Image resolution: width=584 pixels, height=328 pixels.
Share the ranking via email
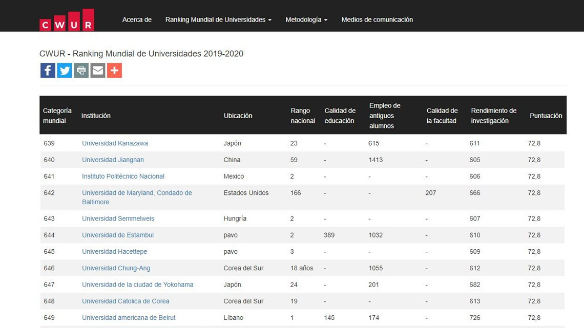tap(97, 70)
